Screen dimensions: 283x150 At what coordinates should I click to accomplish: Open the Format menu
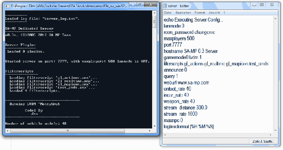200,13
